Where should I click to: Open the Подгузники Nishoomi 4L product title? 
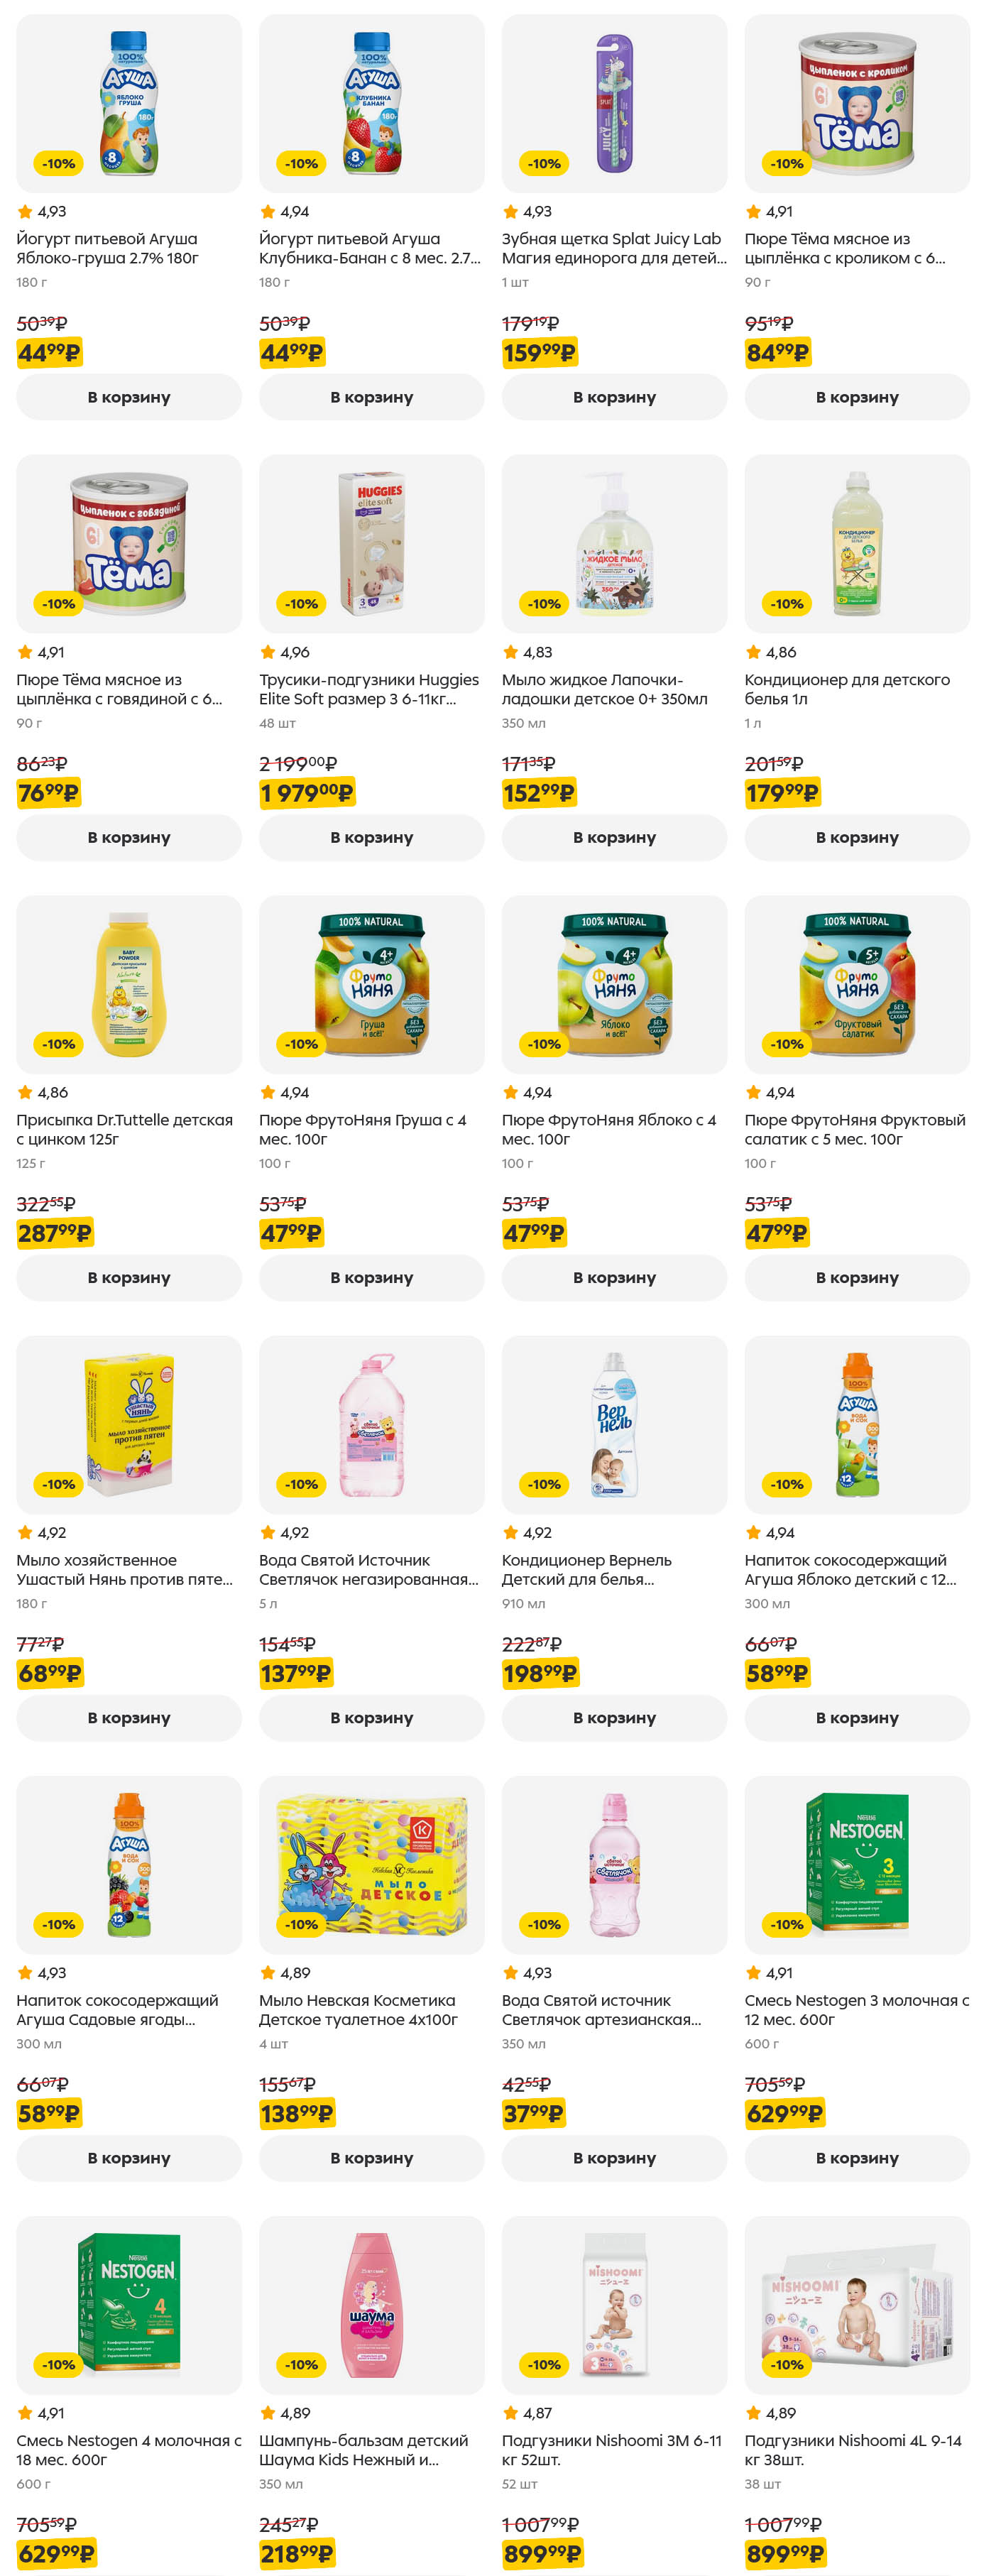point(852,2449)
